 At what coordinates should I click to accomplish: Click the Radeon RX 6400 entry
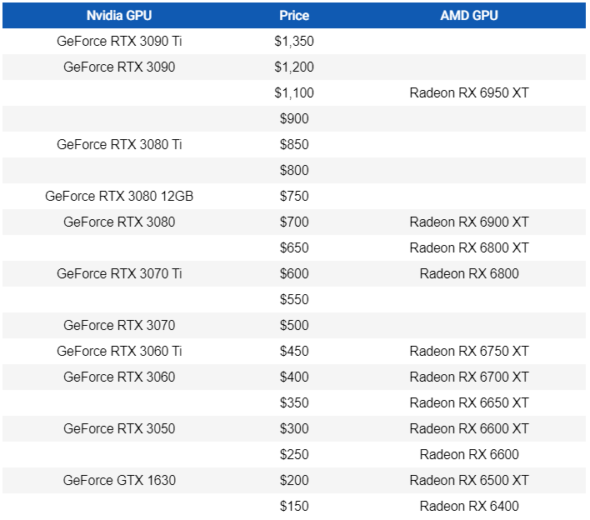[x=469, y=506]
